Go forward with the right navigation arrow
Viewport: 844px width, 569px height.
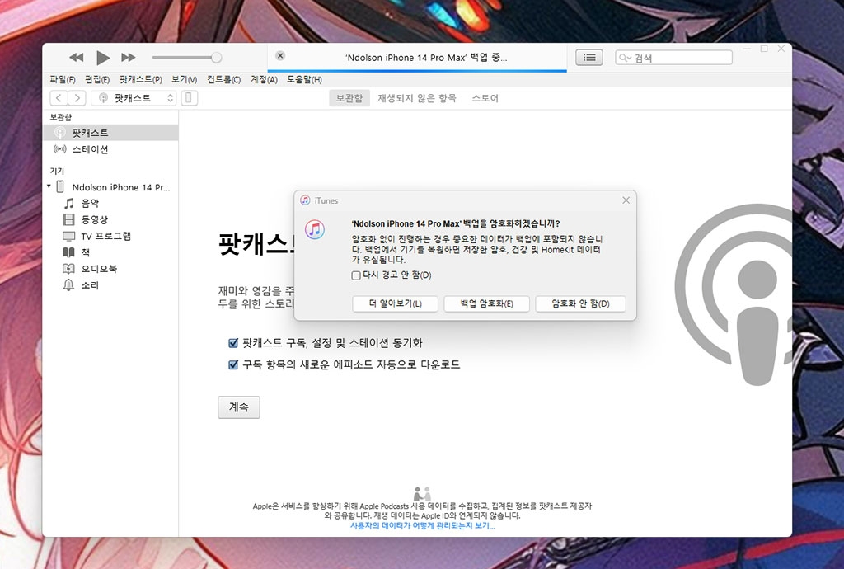pyautogui.click(x=77, y=98)
